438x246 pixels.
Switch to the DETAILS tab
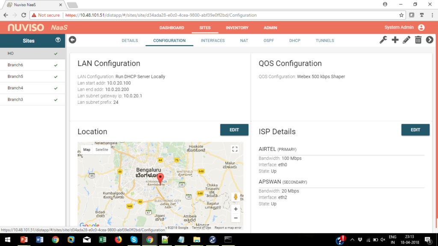(130, 41)
